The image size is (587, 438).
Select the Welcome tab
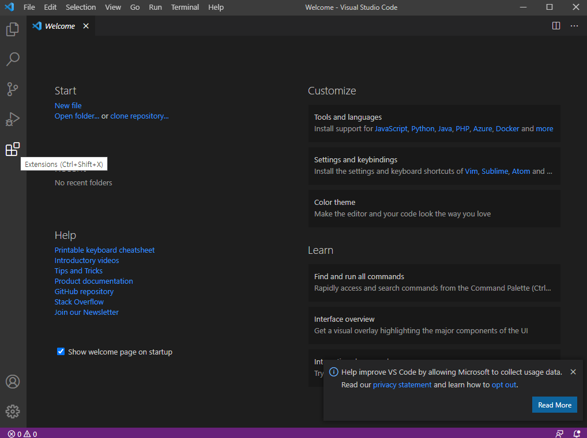[x=61, y=26]
